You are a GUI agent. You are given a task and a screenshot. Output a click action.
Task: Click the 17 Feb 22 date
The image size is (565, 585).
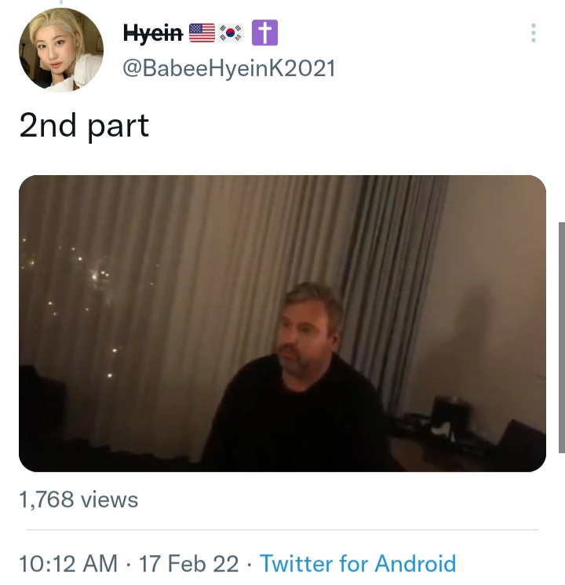[x=187, y=563]
